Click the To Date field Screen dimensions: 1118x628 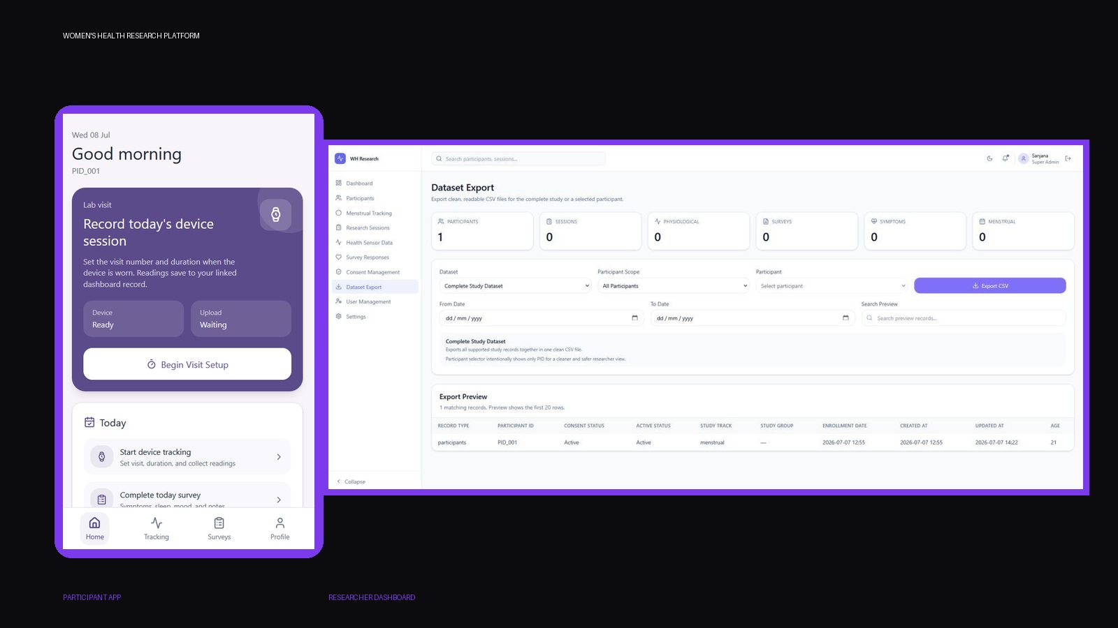pyautogui.click(x=752, y=318)
